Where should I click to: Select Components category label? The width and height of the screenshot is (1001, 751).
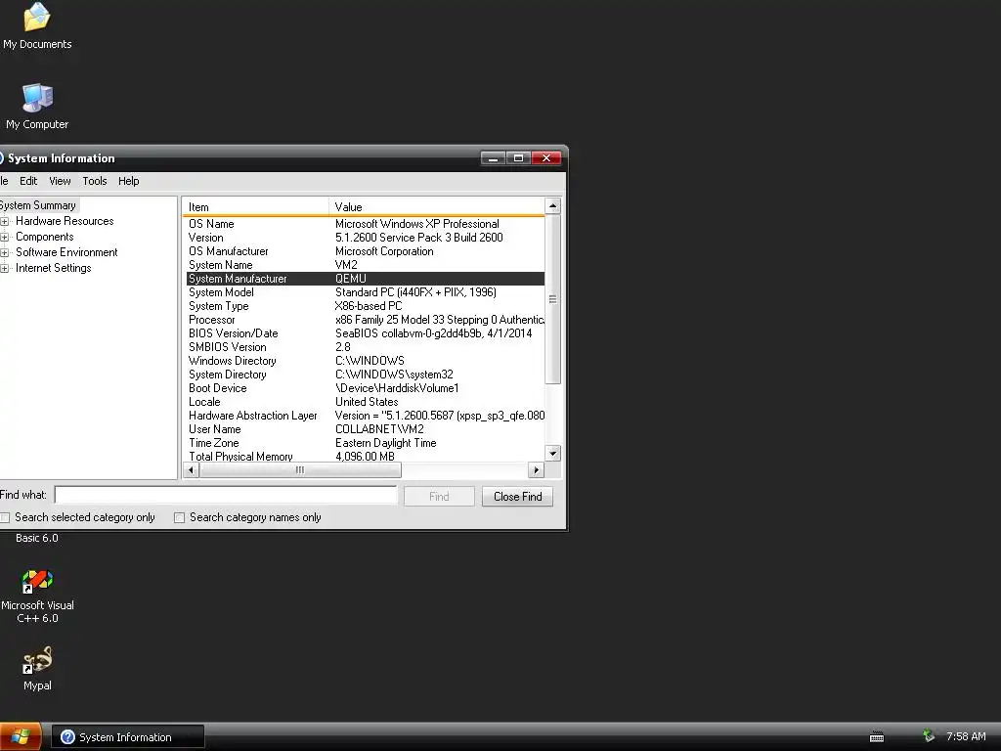pyautogui.click(x=45, y=237)
